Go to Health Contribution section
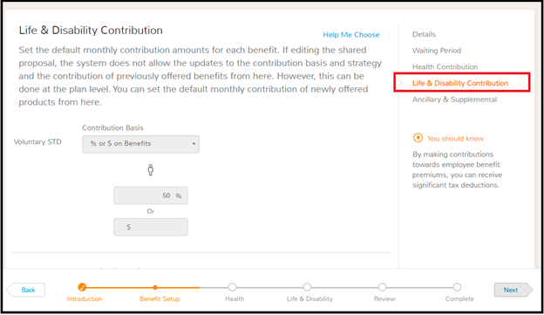The height and width of the screenshot is (315, 544). coord(445,66)
